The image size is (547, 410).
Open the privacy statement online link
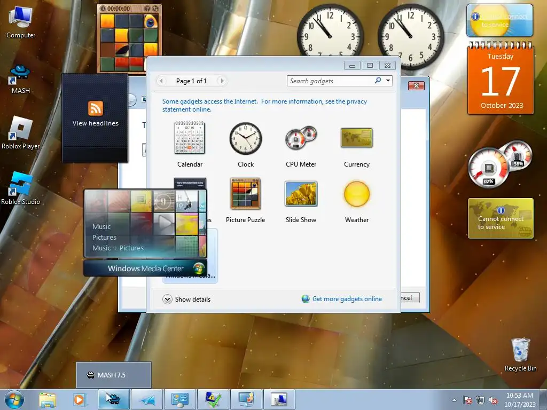264,105
